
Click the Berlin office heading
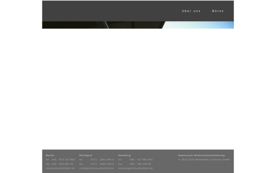click(50, 155)
